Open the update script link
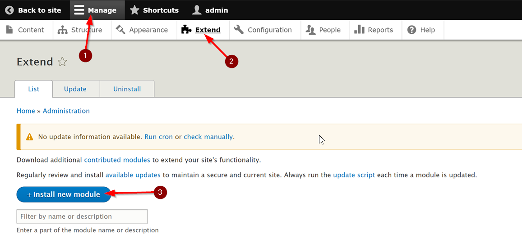Image resolution: width=522 pixels, height=243 pixels. point(354,175)
